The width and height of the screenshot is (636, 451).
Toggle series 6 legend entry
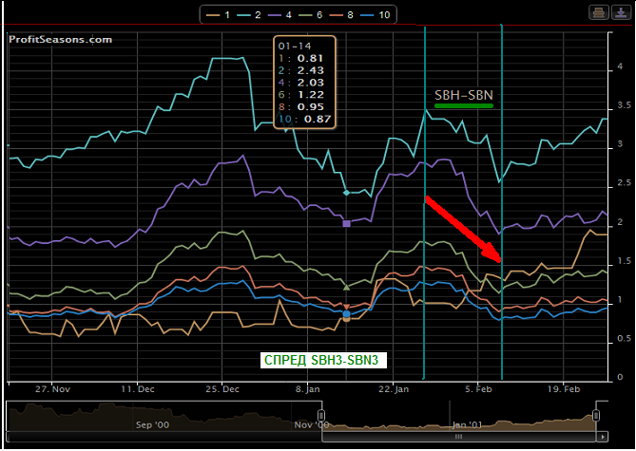tap(310, 15)
